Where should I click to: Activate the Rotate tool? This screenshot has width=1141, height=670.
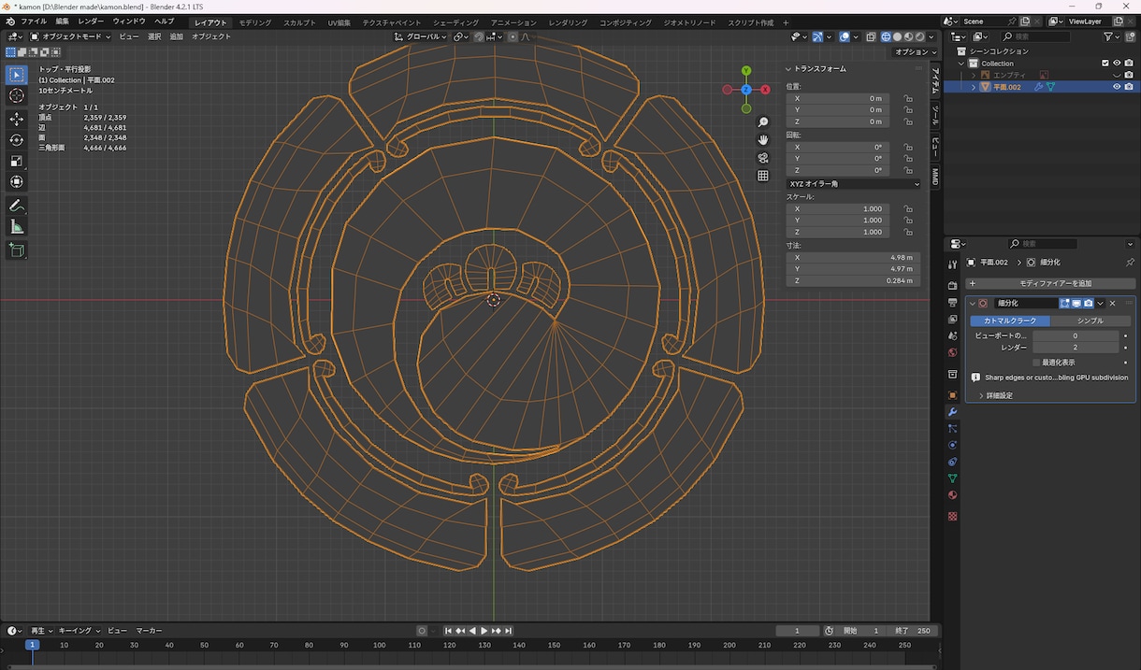point(17,140)
